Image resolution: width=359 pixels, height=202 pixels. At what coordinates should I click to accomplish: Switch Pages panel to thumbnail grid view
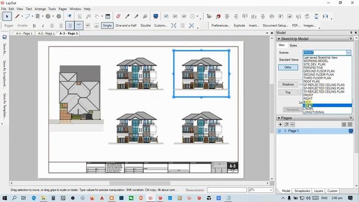coord(350,125)
